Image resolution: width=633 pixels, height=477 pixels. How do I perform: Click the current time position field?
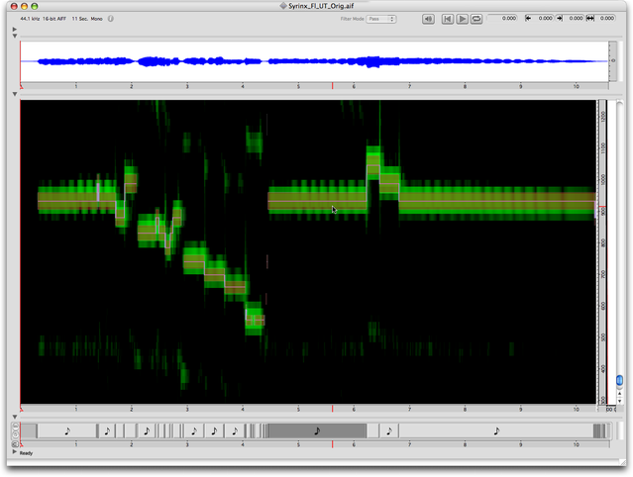click(x=502, y=18)
